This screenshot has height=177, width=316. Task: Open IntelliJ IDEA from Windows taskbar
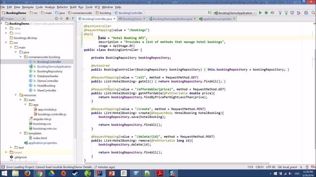point(100,173)
